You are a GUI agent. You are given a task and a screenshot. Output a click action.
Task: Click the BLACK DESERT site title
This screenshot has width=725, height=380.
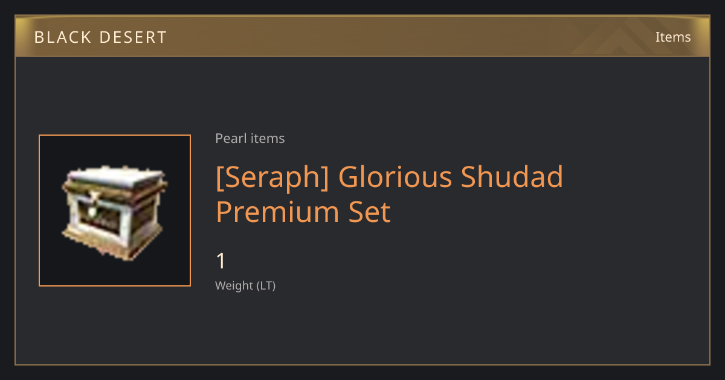(100, 37)
